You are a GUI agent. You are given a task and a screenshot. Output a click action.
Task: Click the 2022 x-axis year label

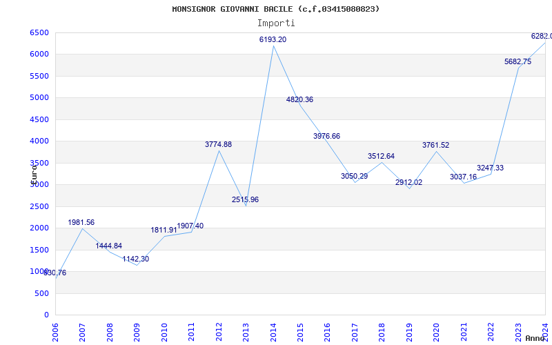click(x=491, y=333)
